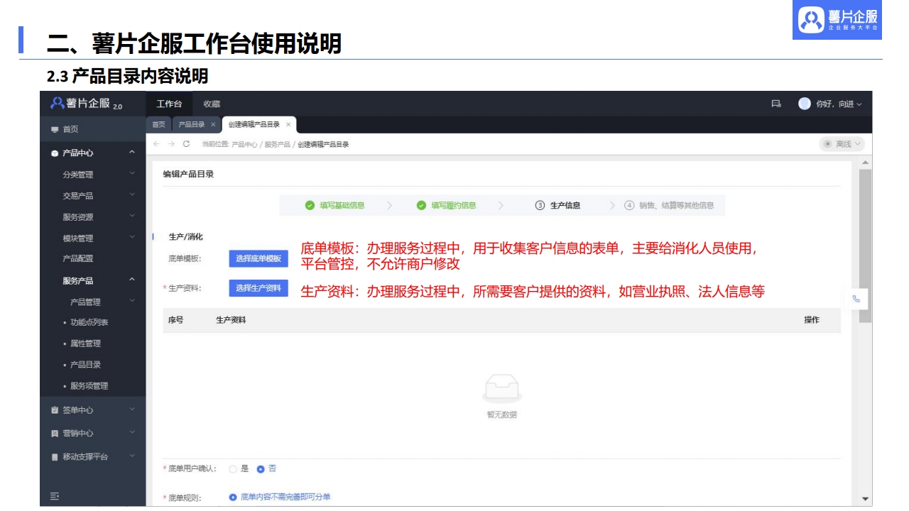The image size is (909, 511).
Task: Click the forward arrow in navigation bar
Action: (171, 144)
